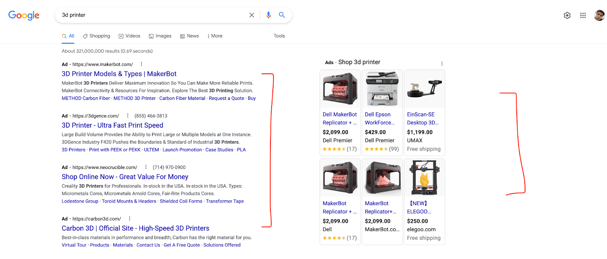The width and height of the screenshot is (607, 259).
Task: Follow the Shielded Coil Forms sitelink
Action: pos(181,201)
